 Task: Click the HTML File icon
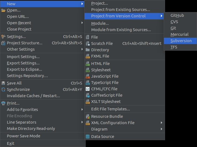point(88,64)
